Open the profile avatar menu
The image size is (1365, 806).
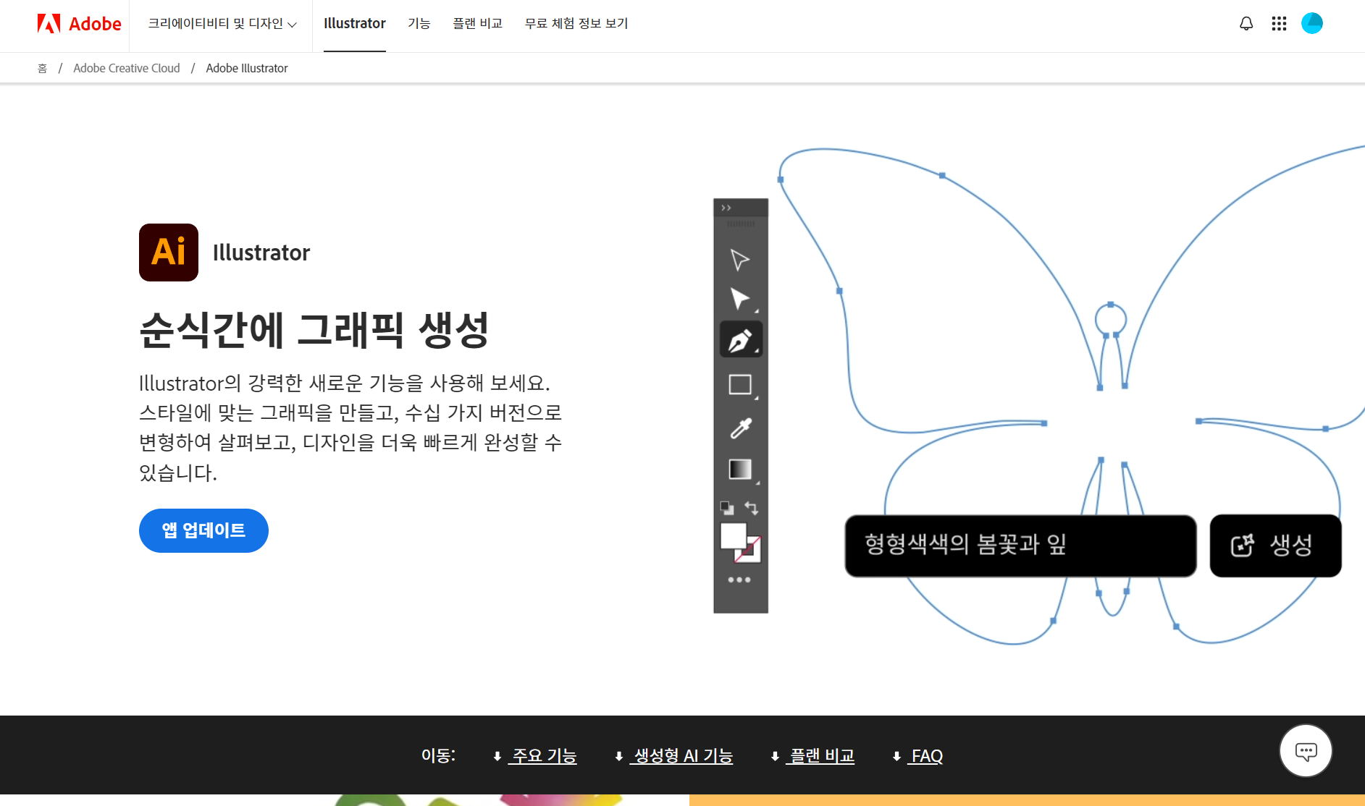(x=1312, y=23)
